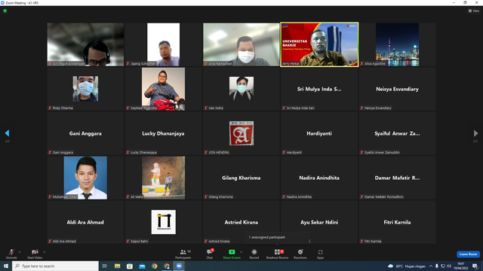Screen dimensions: 483x271
Task: Select Giri Teguh Ardiansyah's video tile
Action: click(x=85, y=44)
